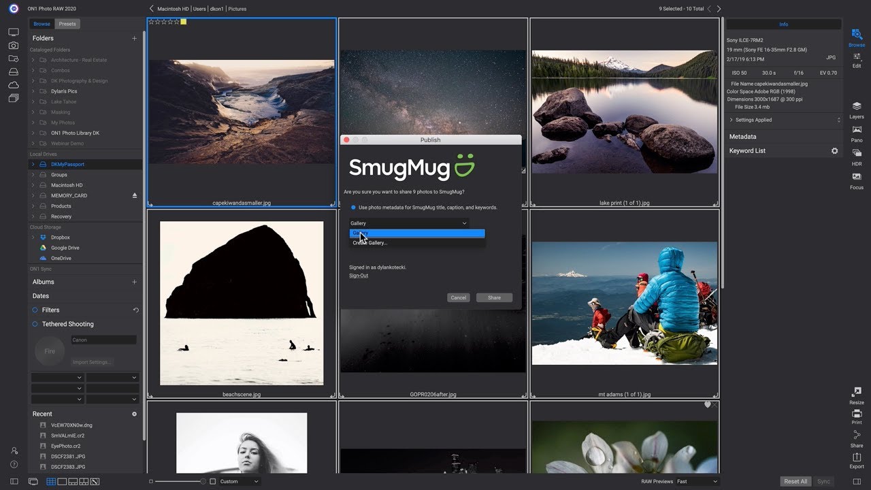Image resolution: width=871 pixels, height=490 pixels.
Task: Open the HDR tool
Action: [857, 157]
